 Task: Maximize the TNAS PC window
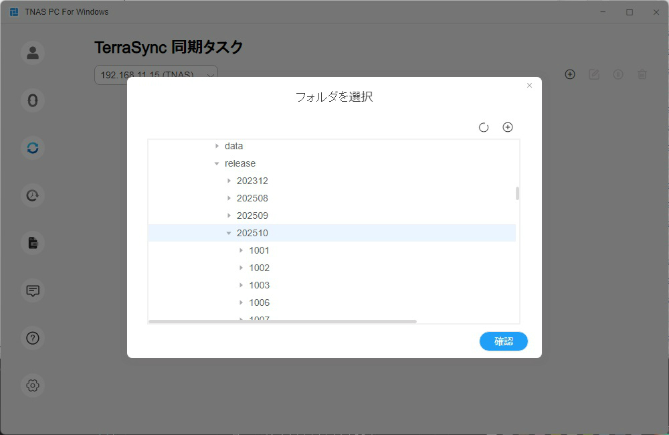coord(630,12)
